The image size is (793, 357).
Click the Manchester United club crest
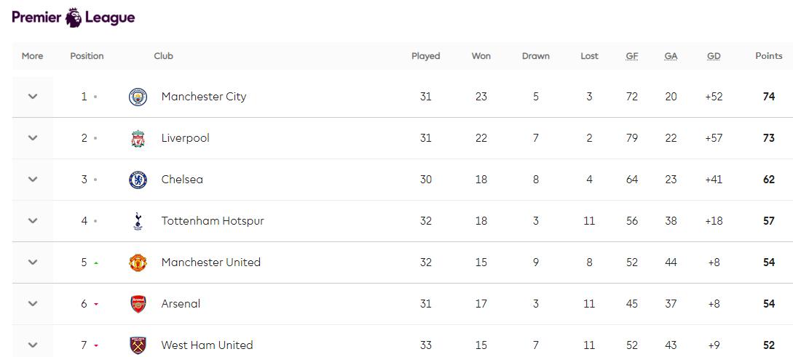point(138,262)
